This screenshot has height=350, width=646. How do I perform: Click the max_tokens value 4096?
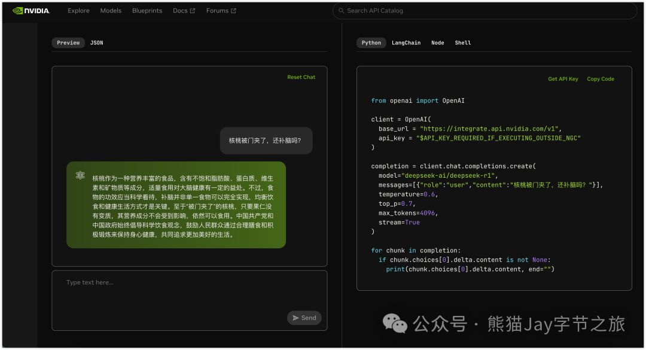coord(427,213)
